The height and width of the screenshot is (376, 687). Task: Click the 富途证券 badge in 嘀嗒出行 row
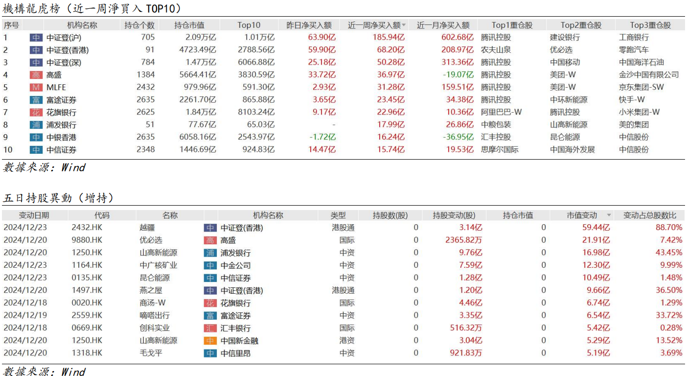210,316
